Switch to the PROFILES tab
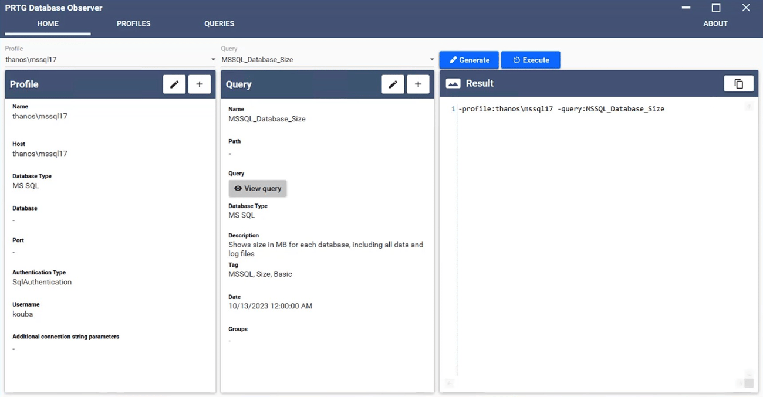 coord(133,23)
